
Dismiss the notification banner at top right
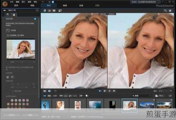tap(159, 2)
